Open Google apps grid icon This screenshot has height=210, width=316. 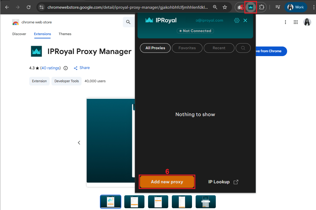296,22
